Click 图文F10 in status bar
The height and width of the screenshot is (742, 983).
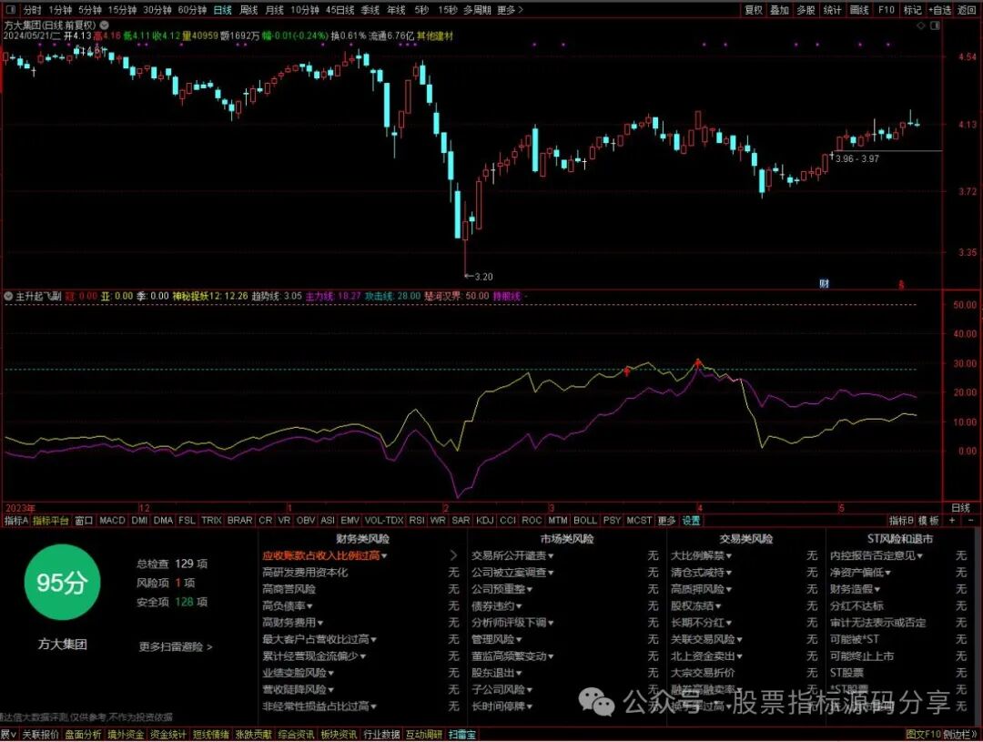pos(924,735)
